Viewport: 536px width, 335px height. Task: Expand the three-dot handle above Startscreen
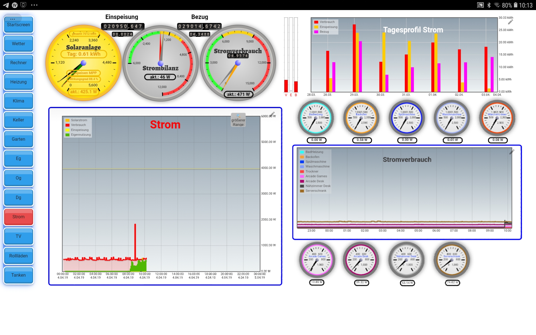point(13,19)
